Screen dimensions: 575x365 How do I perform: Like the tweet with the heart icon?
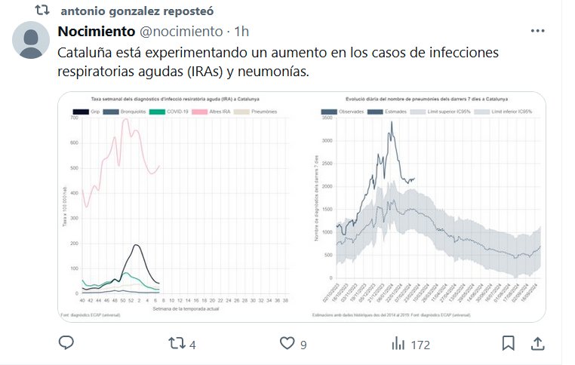tap(287, 344)
